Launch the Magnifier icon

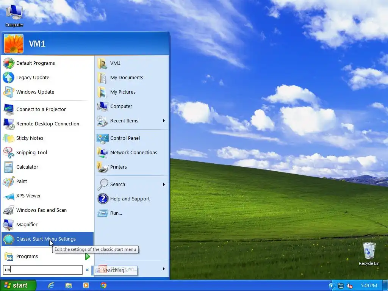click(9, 224)
